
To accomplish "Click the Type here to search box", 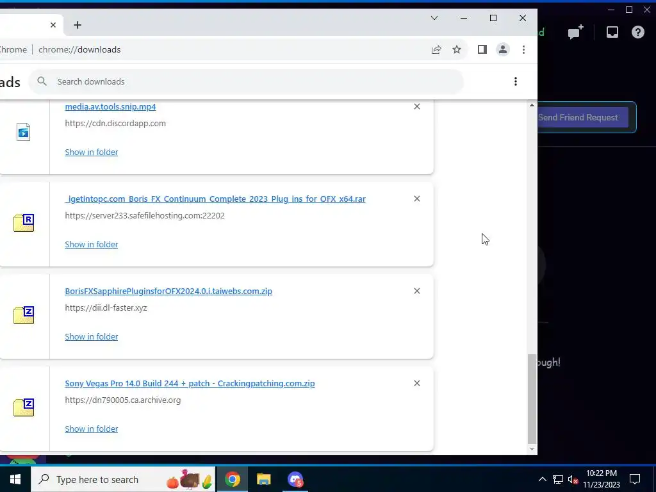I will pyautogui.click(x=123, y=479).
